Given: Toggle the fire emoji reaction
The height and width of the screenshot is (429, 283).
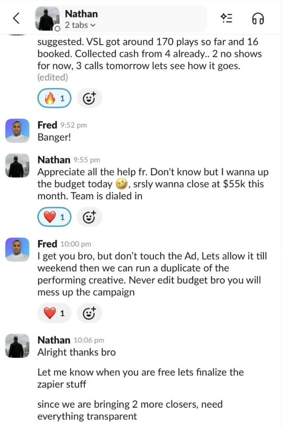Looking at the screenshot, I should click(x=53, y=98).
